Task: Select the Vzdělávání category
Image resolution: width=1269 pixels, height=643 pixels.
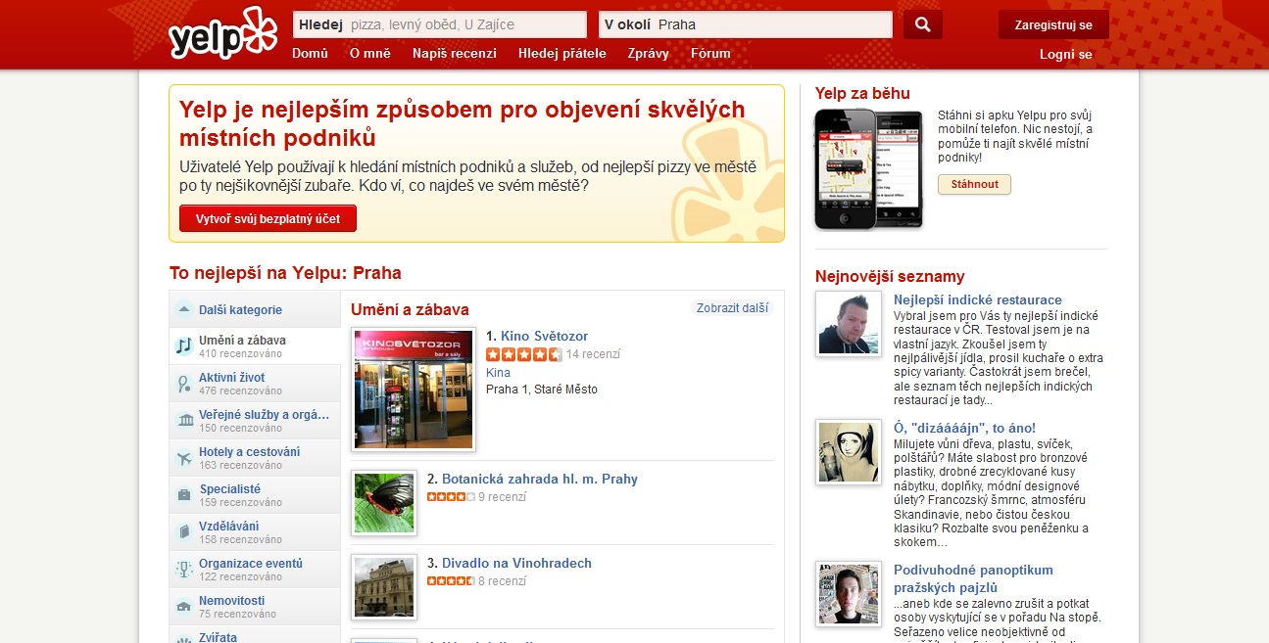Action: pos(255,532)
